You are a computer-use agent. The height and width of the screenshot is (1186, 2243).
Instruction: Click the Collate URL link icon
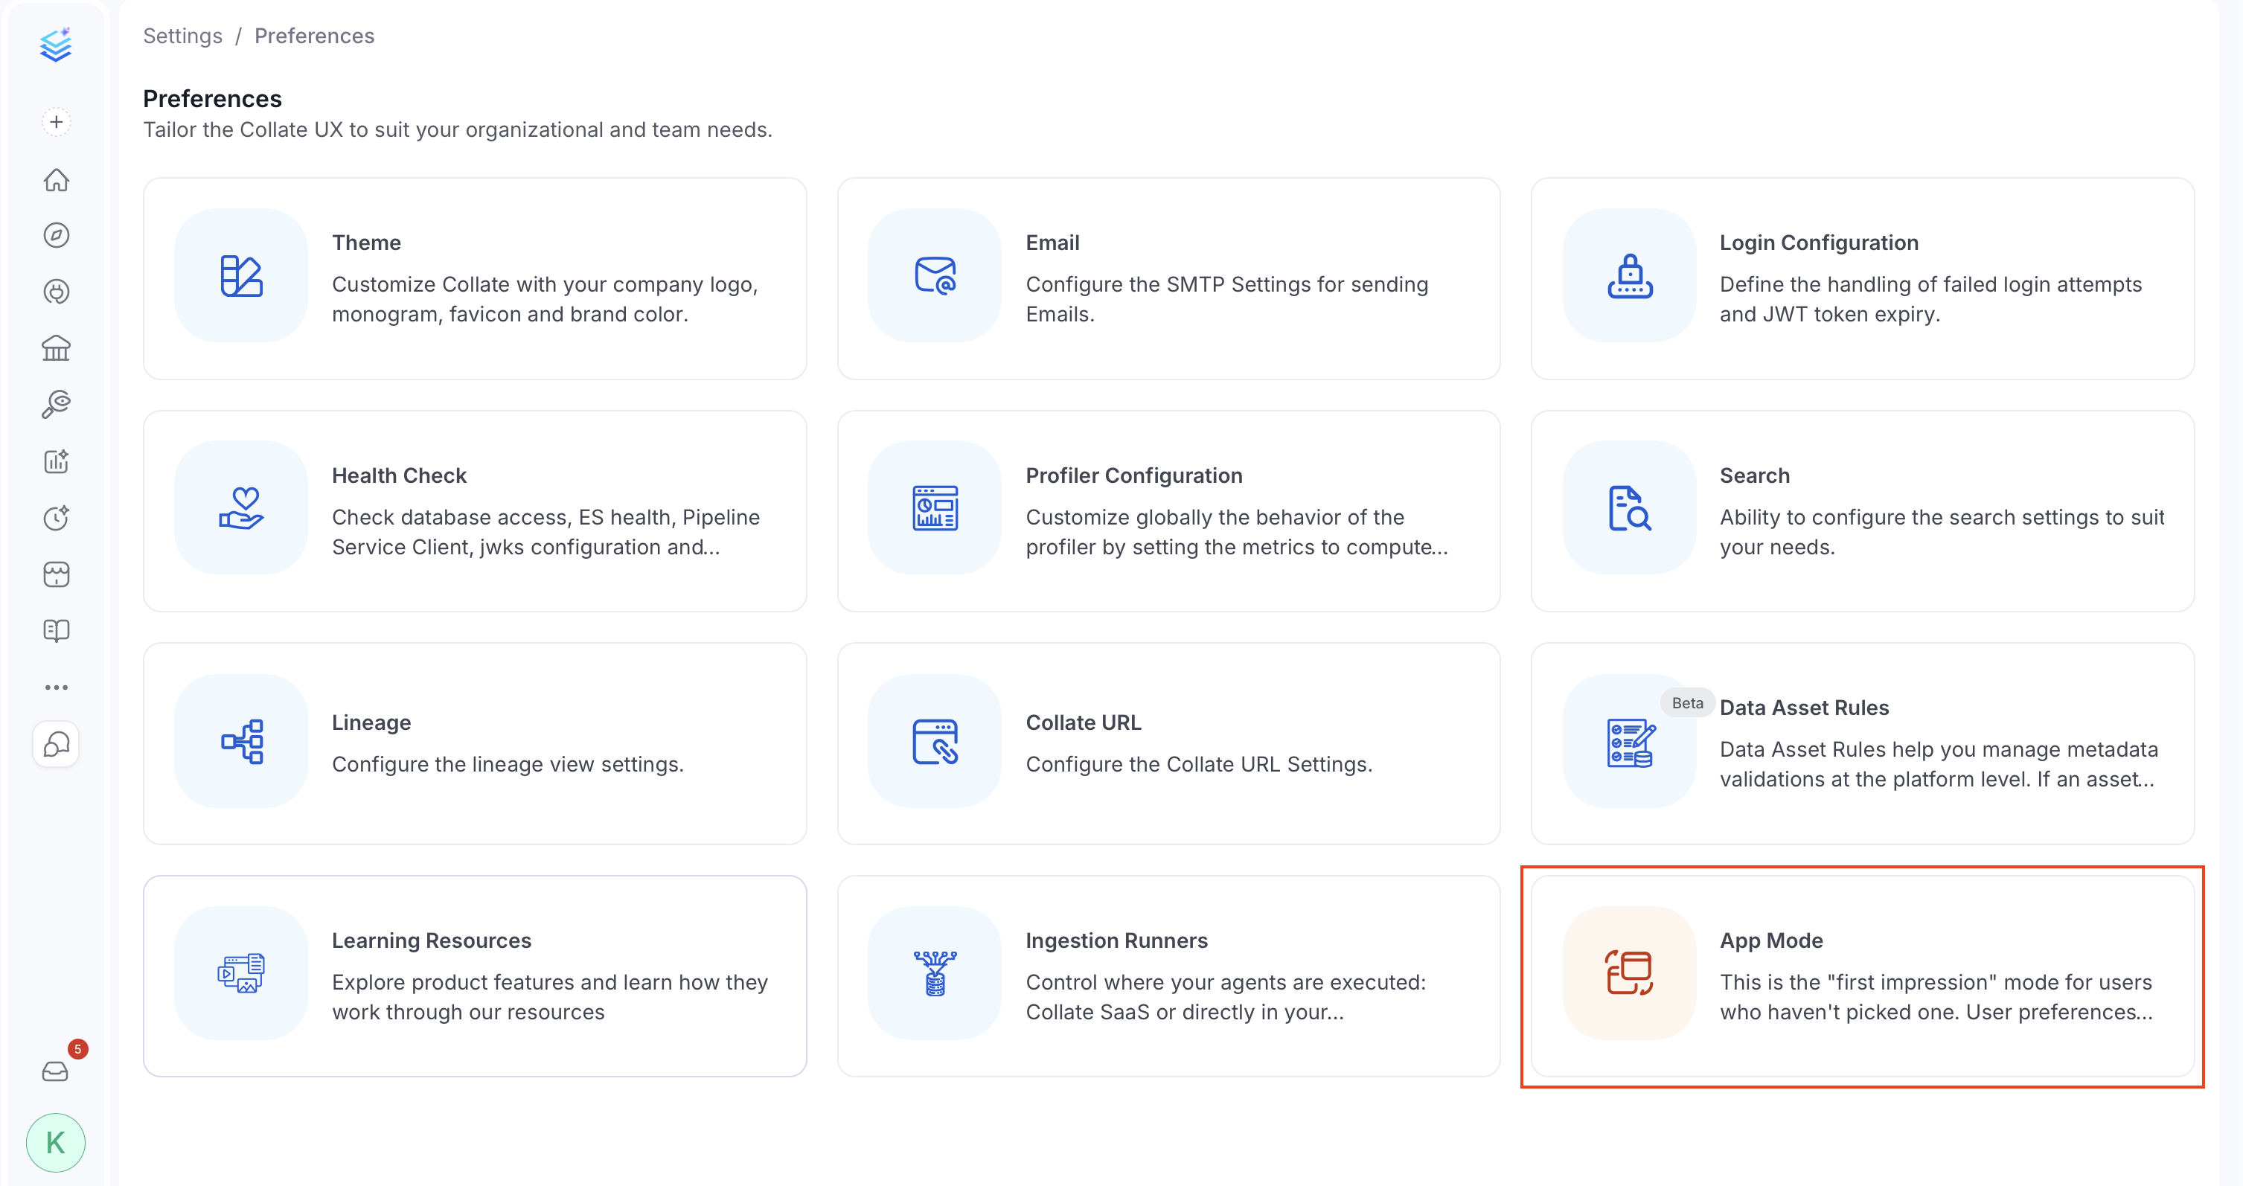[935, 741]
